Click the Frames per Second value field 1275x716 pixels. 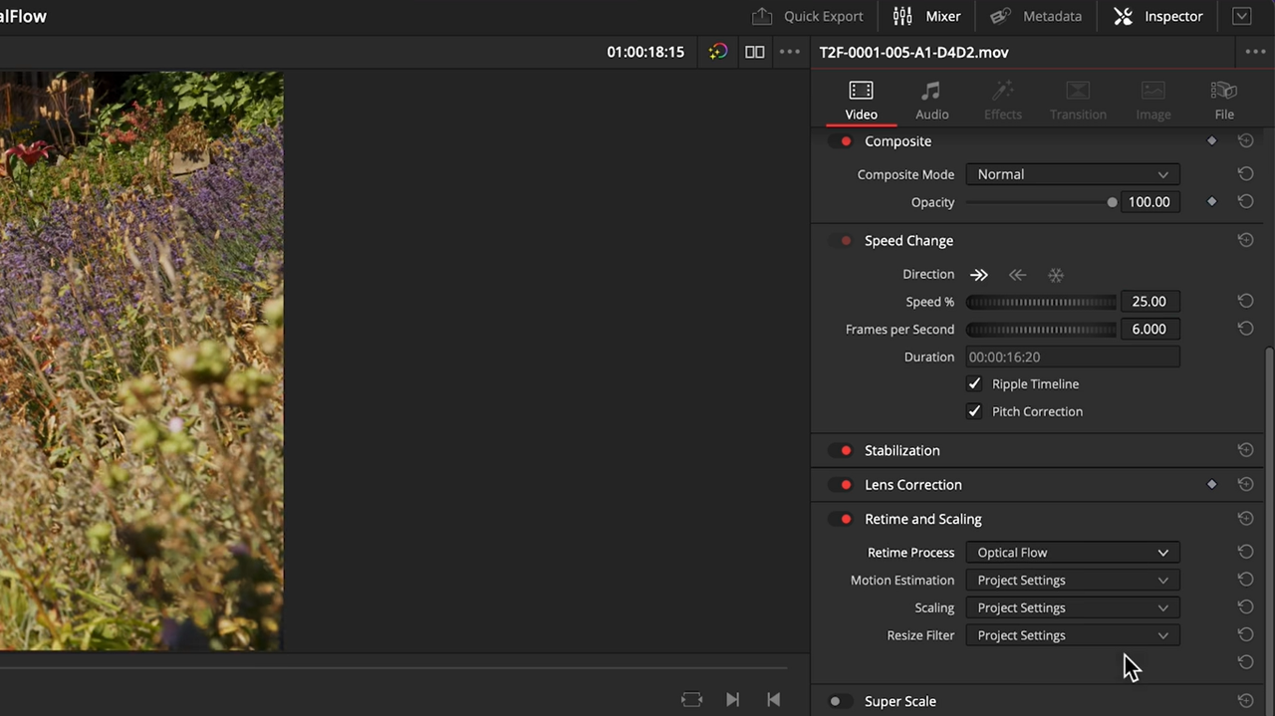pos(1150,330)
